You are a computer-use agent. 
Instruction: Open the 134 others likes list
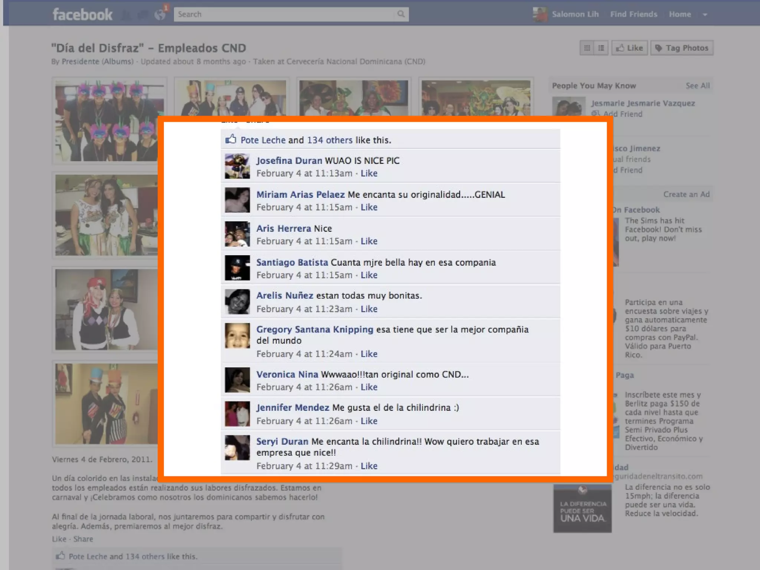[x=330, y=140]
